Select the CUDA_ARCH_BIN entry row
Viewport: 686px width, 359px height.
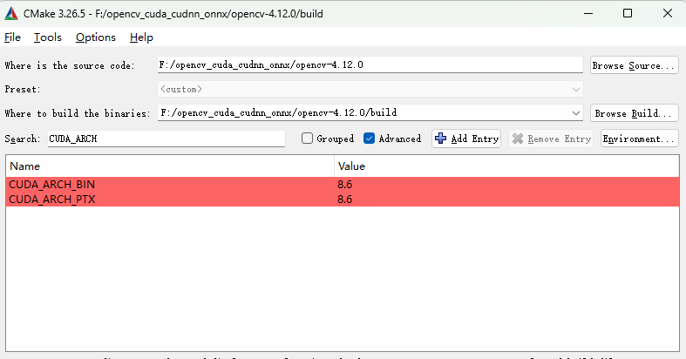click(x=171, y=185)
